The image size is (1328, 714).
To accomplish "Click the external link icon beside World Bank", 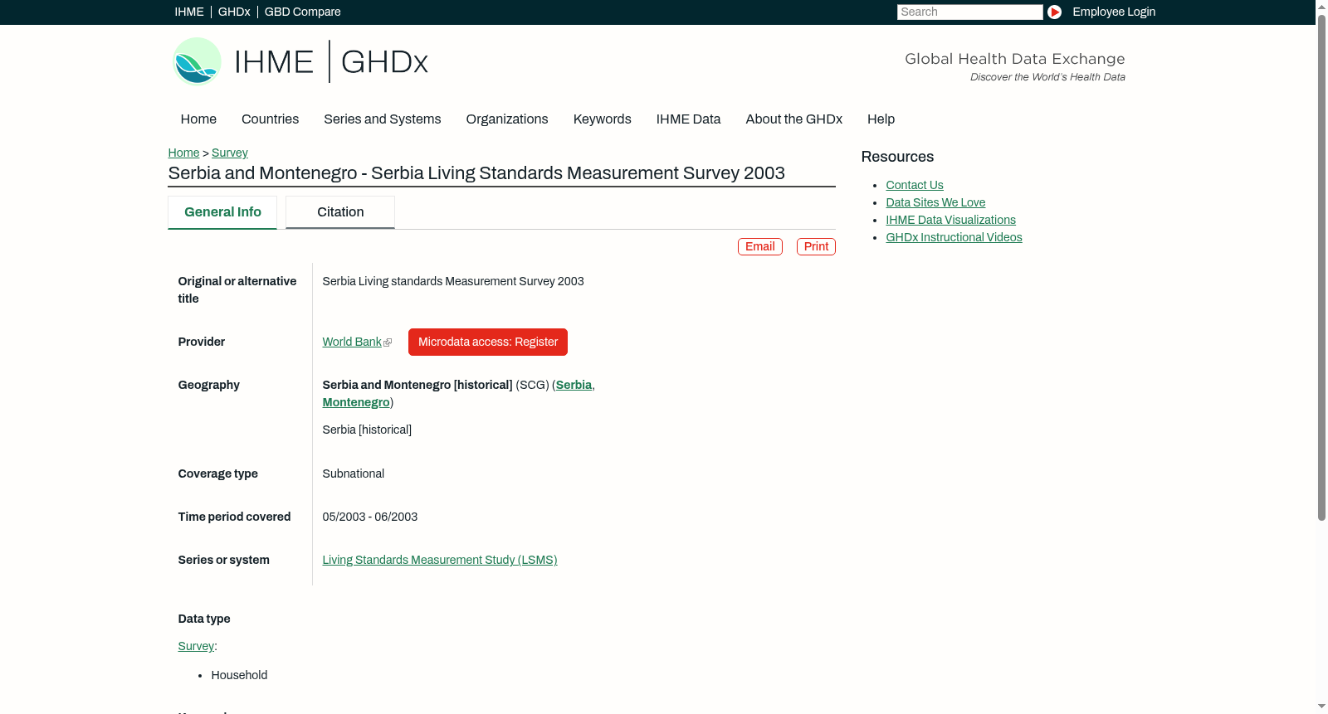I will coord(388,342).
